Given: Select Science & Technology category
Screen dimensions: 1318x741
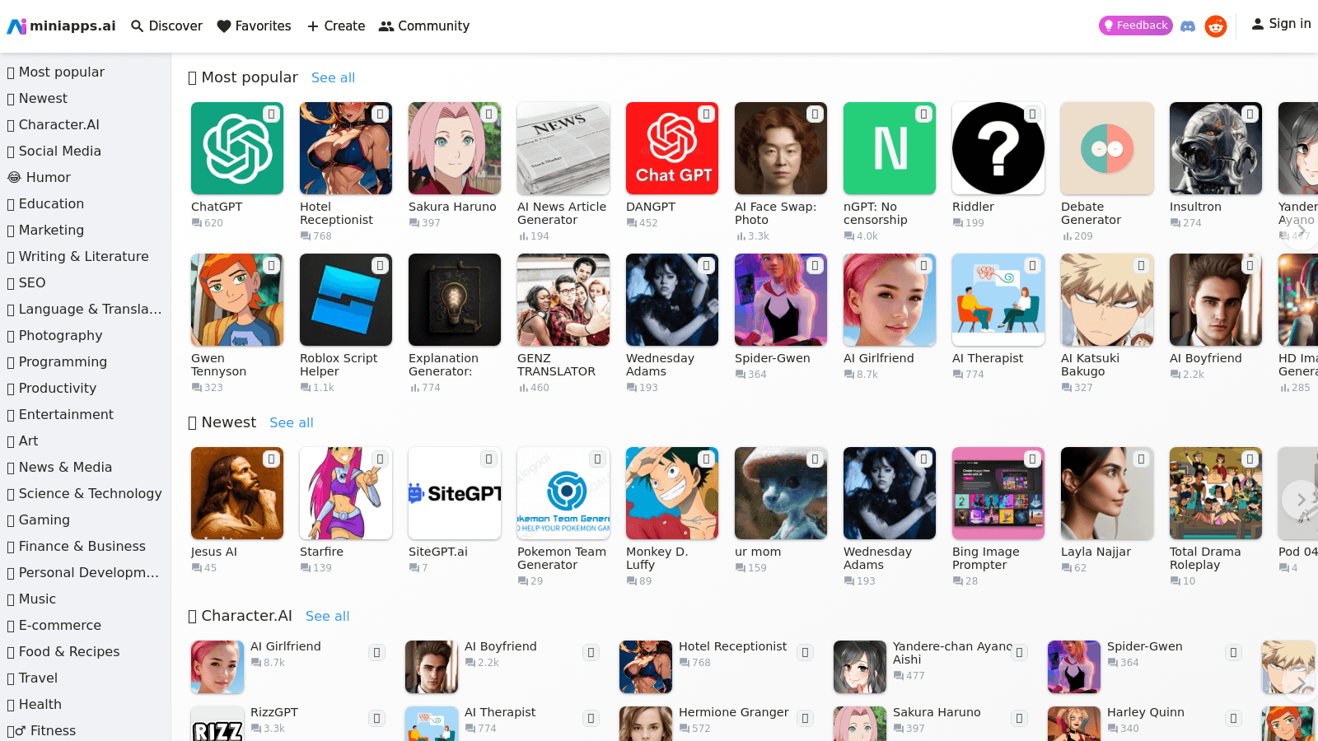Looking at the screenshot, I should pos(86,493).
